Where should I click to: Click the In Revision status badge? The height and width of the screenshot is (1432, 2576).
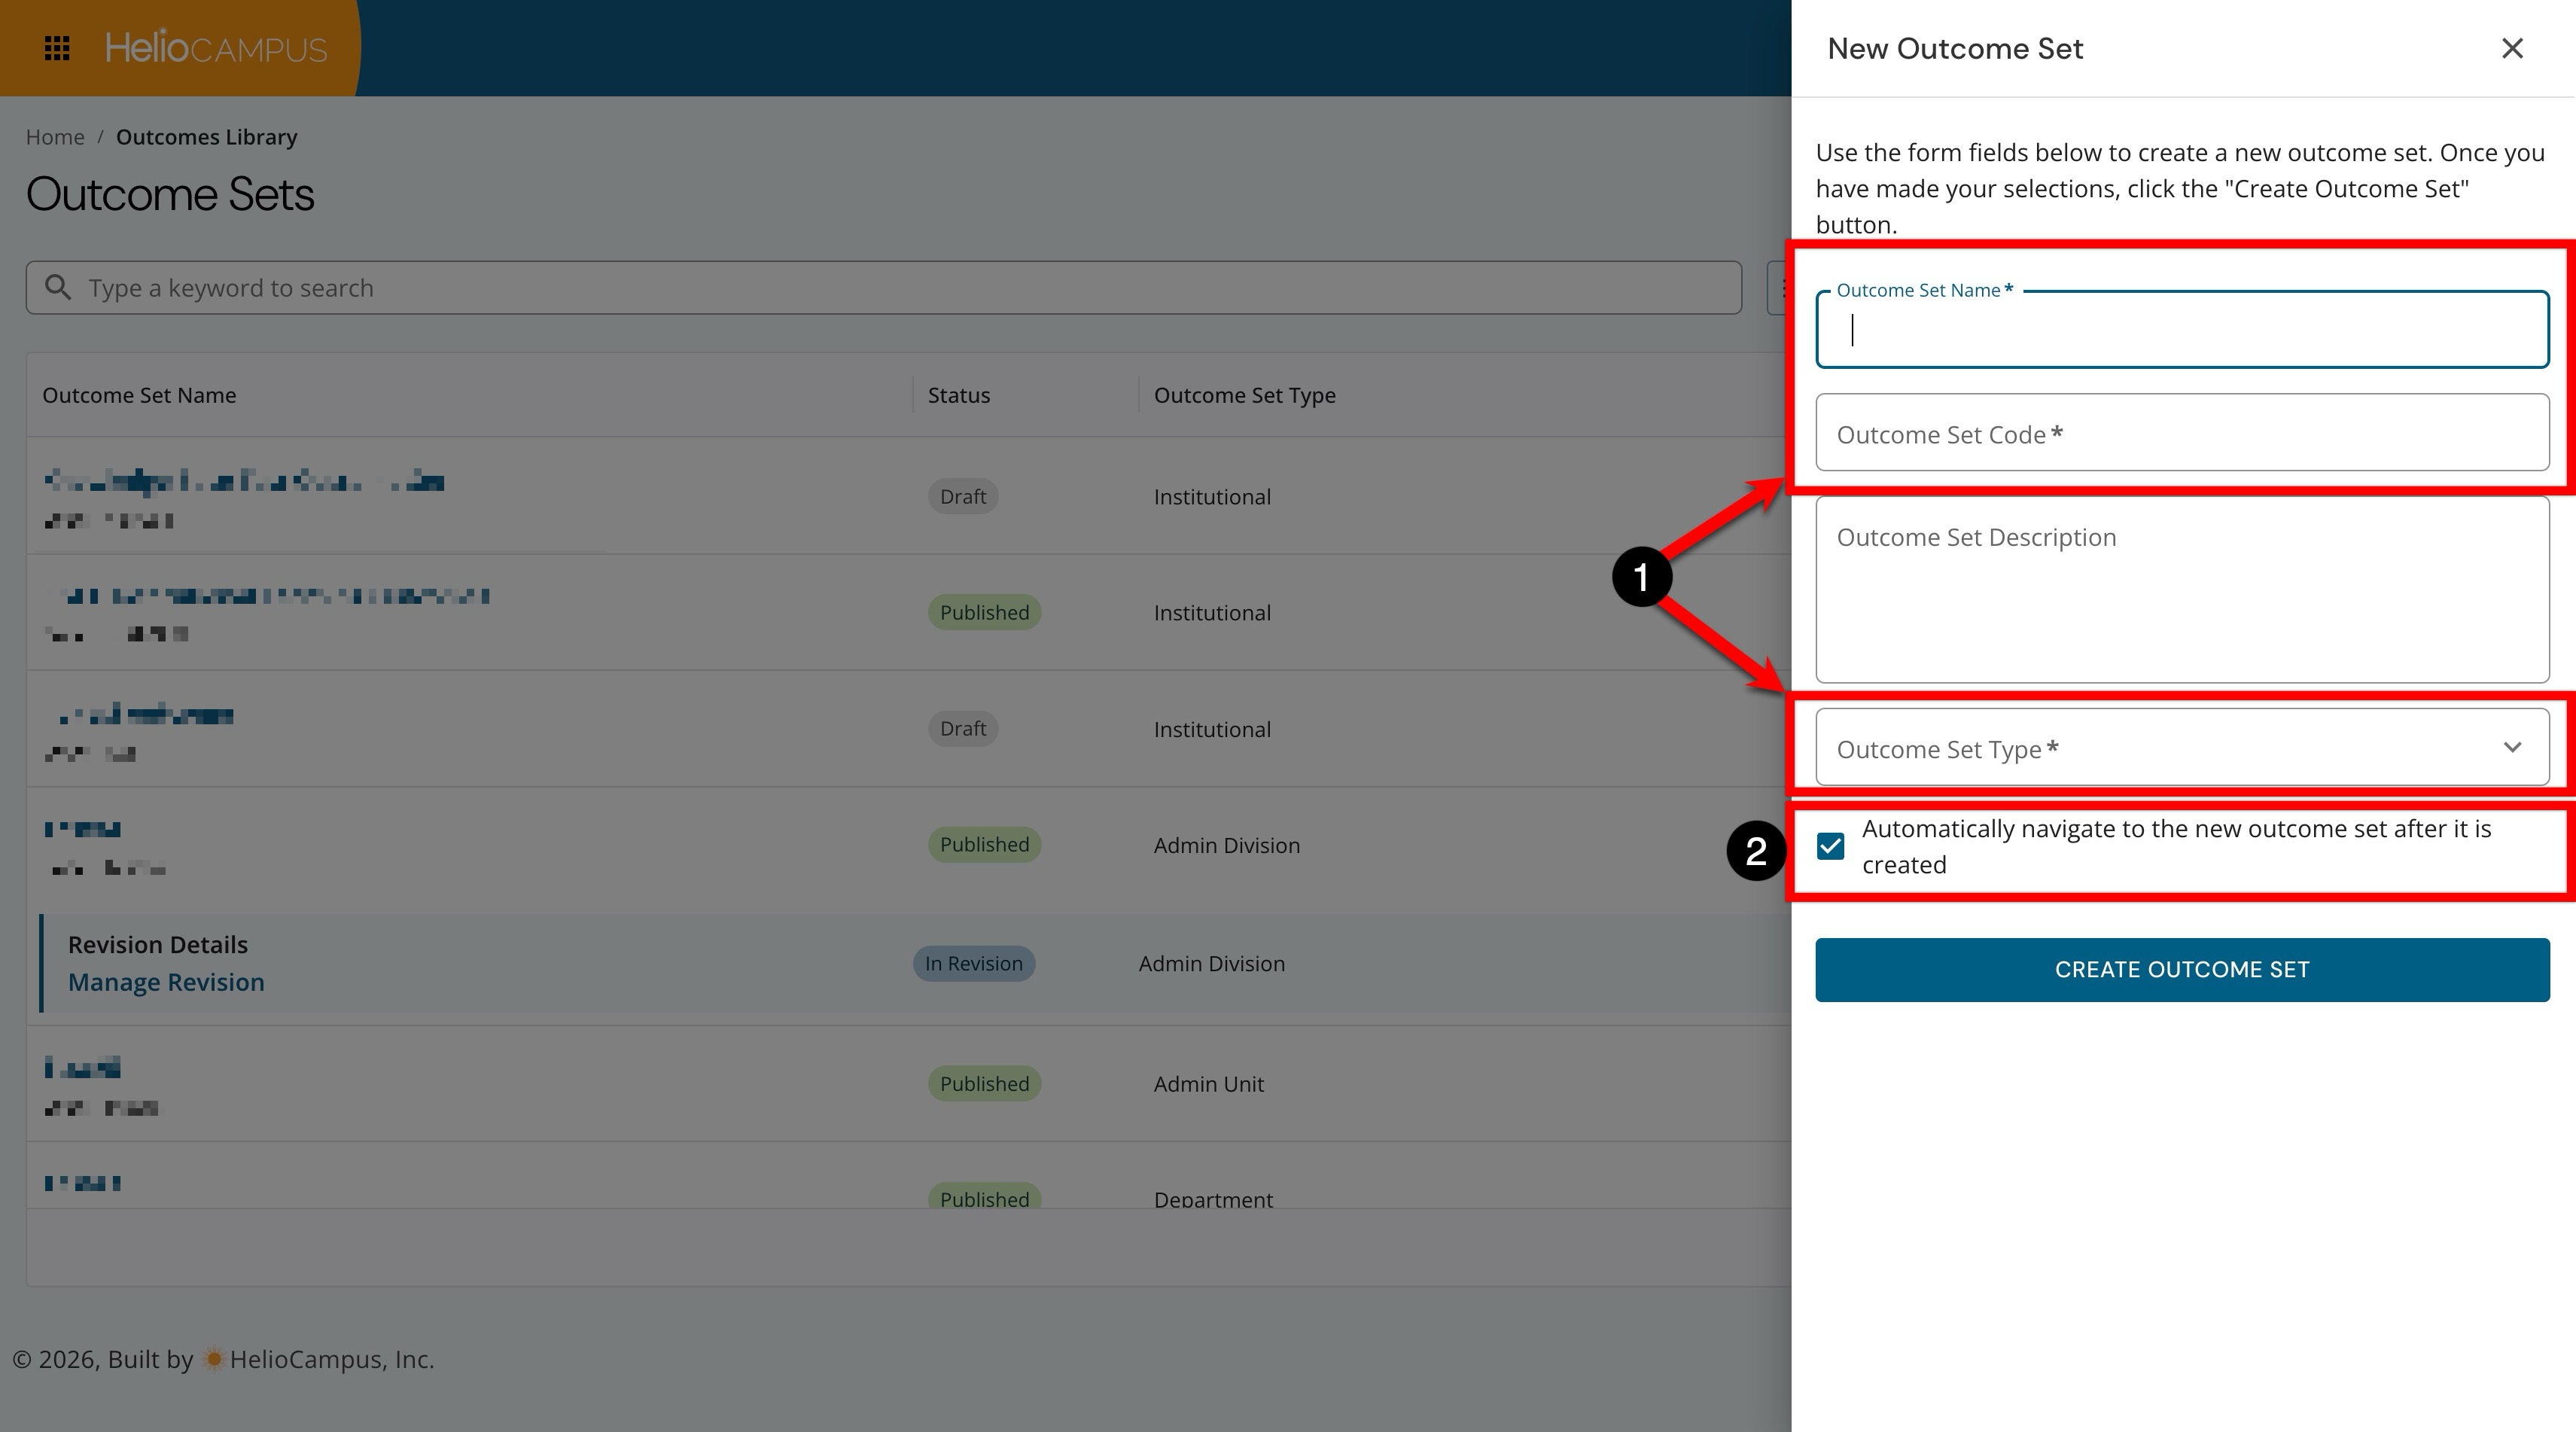(x=974, y=963)
